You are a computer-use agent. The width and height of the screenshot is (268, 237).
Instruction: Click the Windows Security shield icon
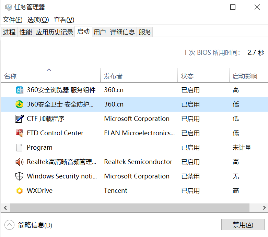coord(20,176)
